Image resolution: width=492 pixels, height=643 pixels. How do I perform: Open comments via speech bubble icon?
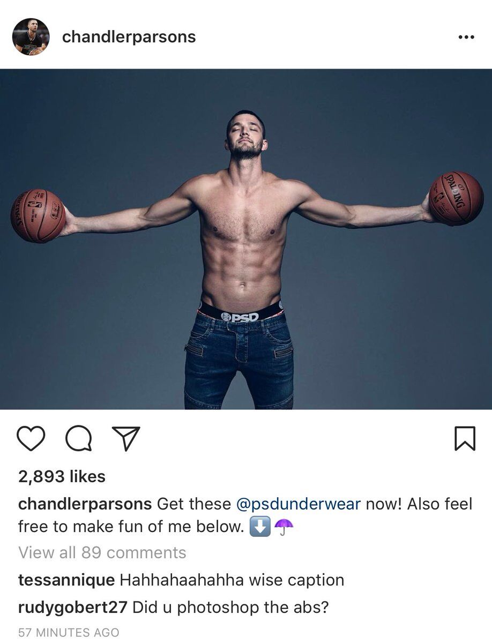(79, 438)
